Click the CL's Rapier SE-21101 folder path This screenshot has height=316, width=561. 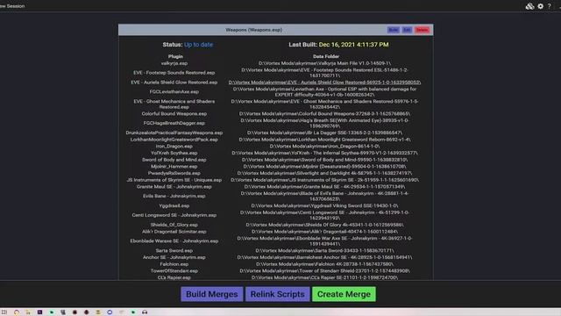(x=324, y=277)
